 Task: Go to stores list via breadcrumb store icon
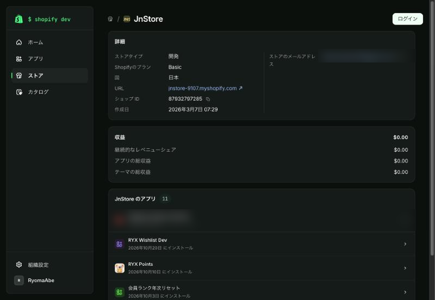click(110, 19)
